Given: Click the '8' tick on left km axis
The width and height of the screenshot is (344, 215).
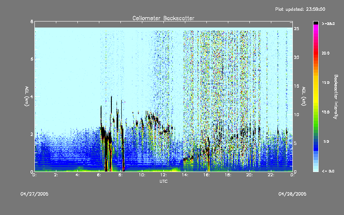Looking at the screenshot, I should pos(32,21).
